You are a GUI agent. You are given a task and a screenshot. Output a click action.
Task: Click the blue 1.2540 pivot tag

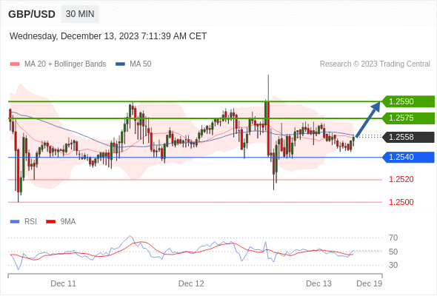(x=408, y=158)
